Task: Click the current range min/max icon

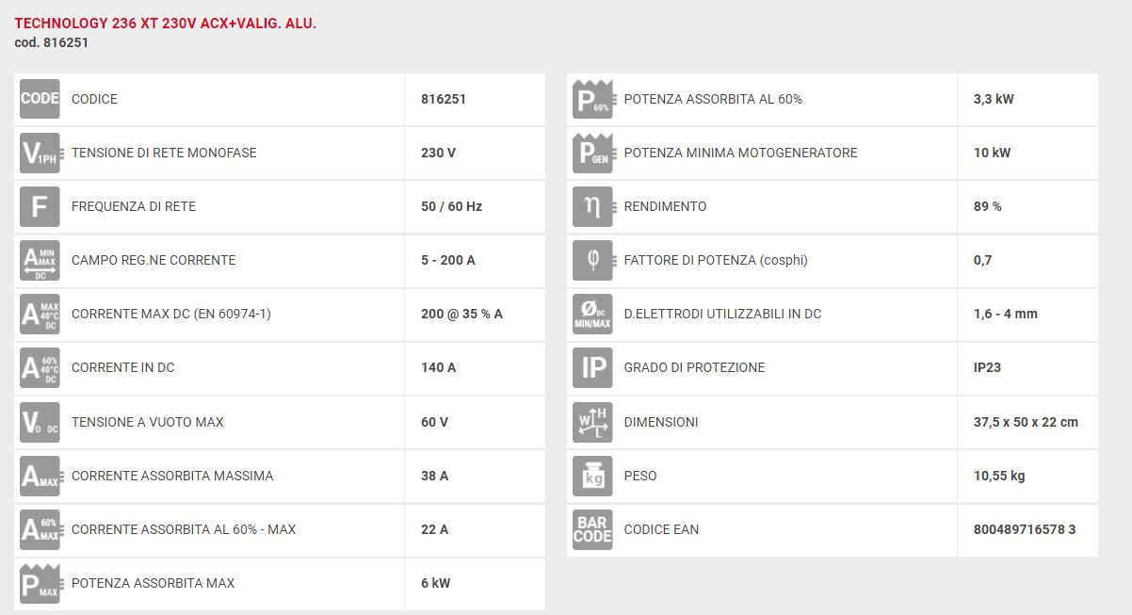Action: pyautogui.click(x=40, y=260)
